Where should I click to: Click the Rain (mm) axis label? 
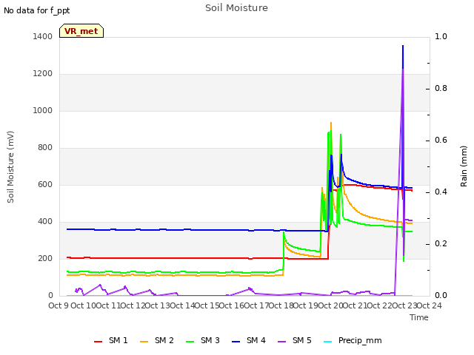464,166
